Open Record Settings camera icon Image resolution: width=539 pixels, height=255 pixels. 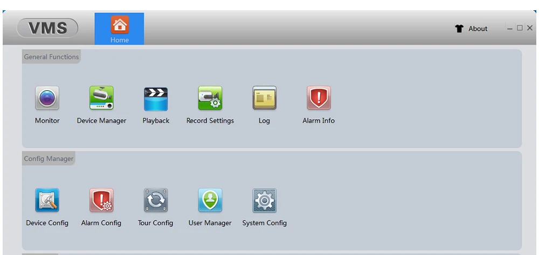tap(210, 98)
